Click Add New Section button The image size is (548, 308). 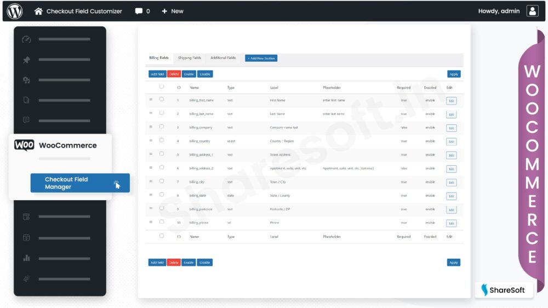(261, 58)
